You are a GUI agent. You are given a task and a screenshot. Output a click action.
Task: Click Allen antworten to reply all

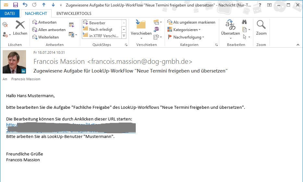49,30
